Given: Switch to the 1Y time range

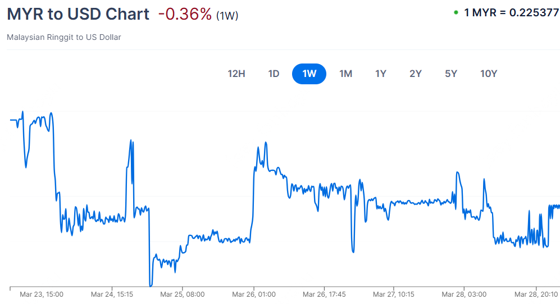Looking at the screenshot, I should [x=381, y=74].
